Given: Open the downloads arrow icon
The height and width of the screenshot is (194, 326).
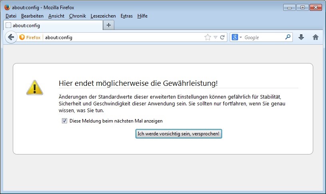Looking at the screenshot, I should tap(301, 37).
